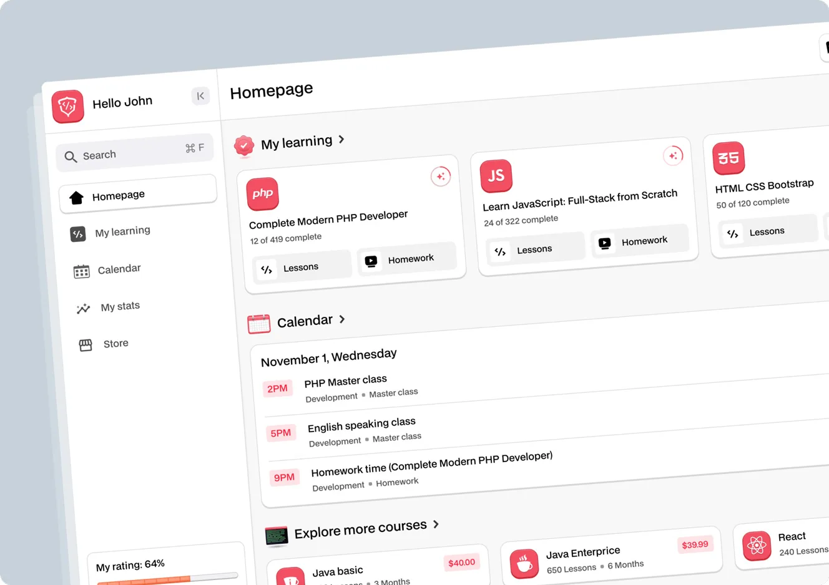Click the Hello John greeting
The width and height of the screenshot is (829, 585).
click(x=122, y=102)
